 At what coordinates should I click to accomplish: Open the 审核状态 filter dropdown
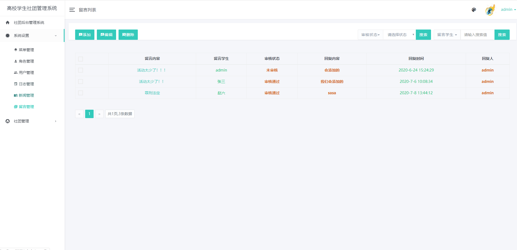coord(371,35)
